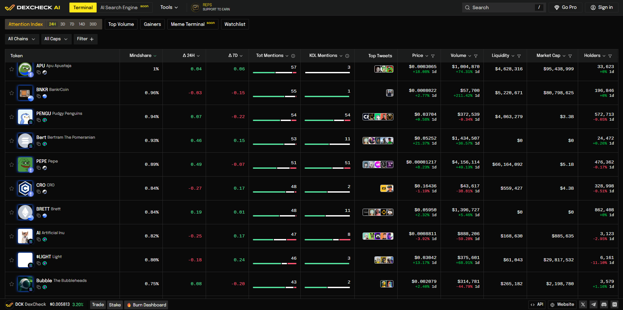Star the PEPE token for watchlist

[11, 164]
